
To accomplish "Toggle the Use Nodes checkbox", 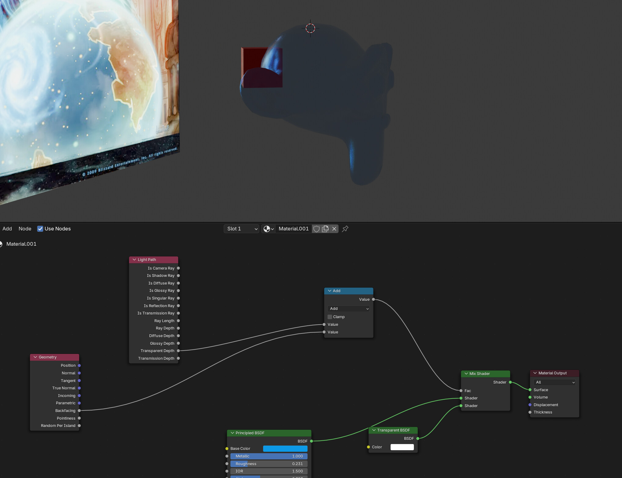I will click(40, 229).
